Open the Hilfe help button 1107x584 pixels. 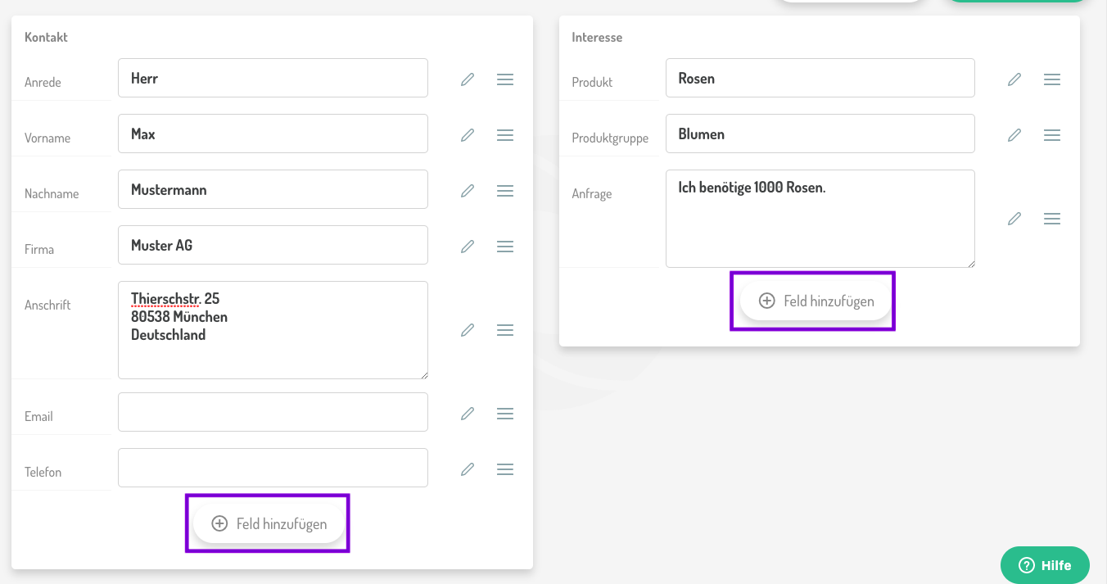1045,565
